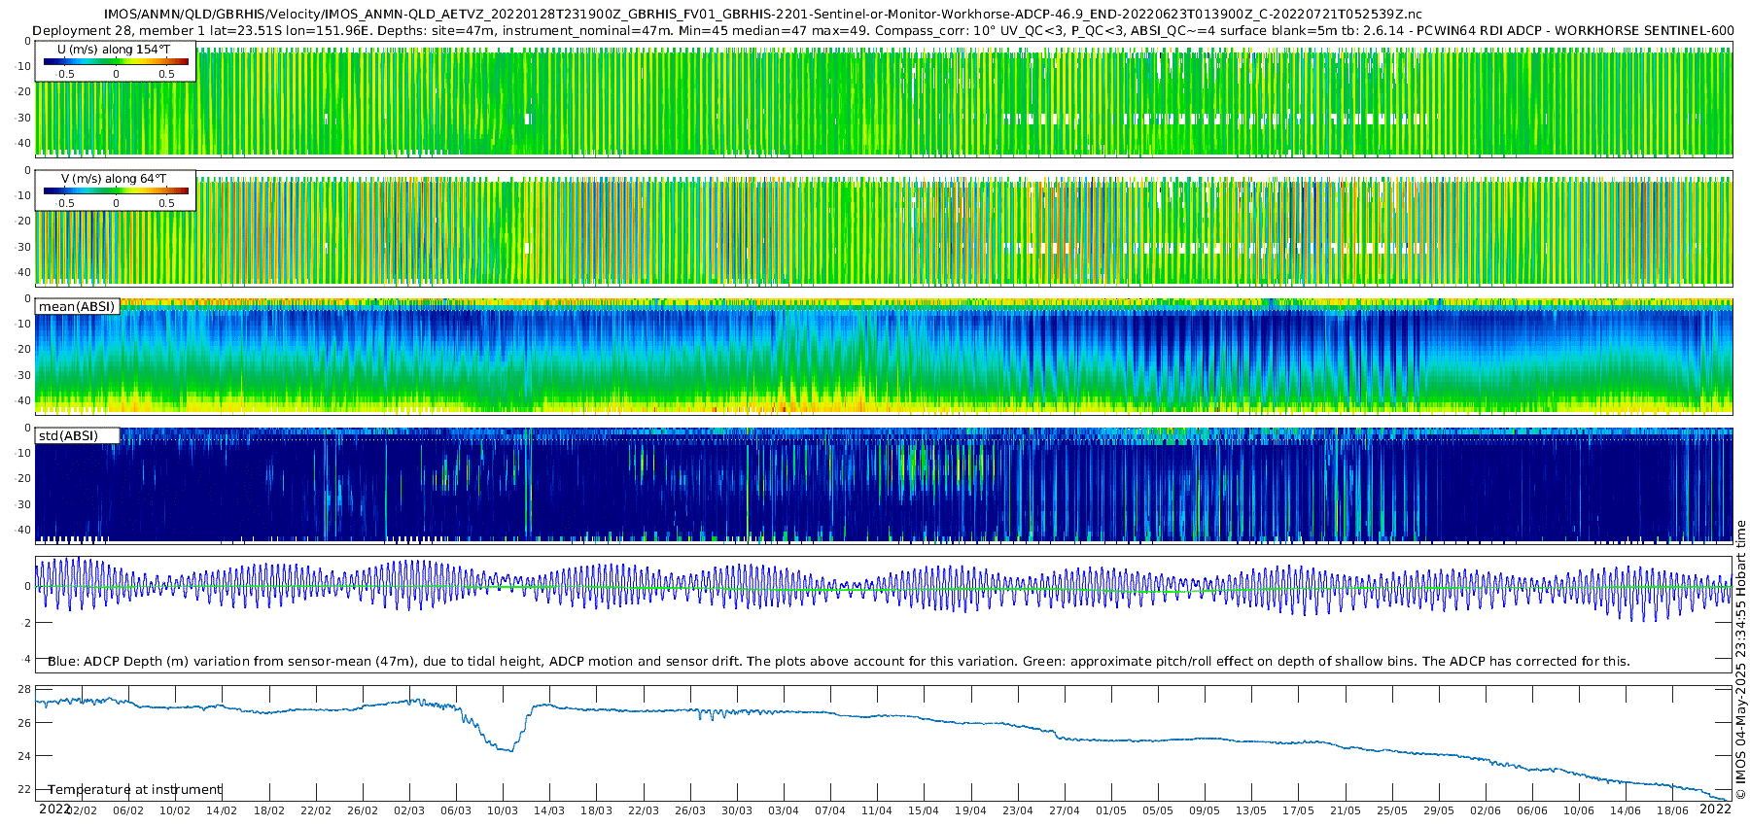Select the 01/05 date tick

(x=1111, y=810)
